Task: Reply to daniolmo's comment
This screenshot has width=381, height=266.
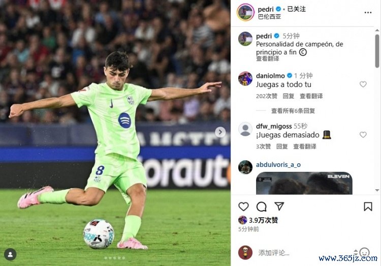Action: (289, 96)
